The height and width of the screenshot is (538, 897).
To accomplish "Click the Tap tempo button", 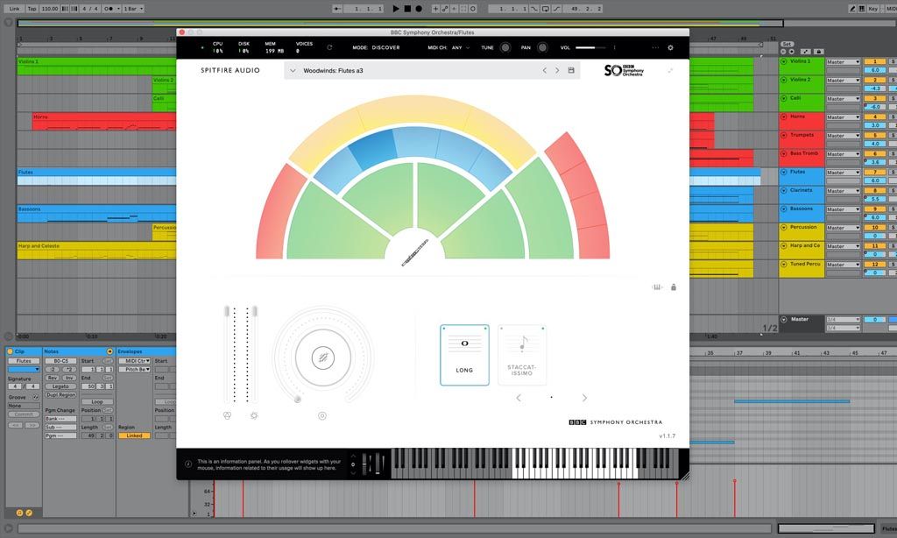I will 32,9.
